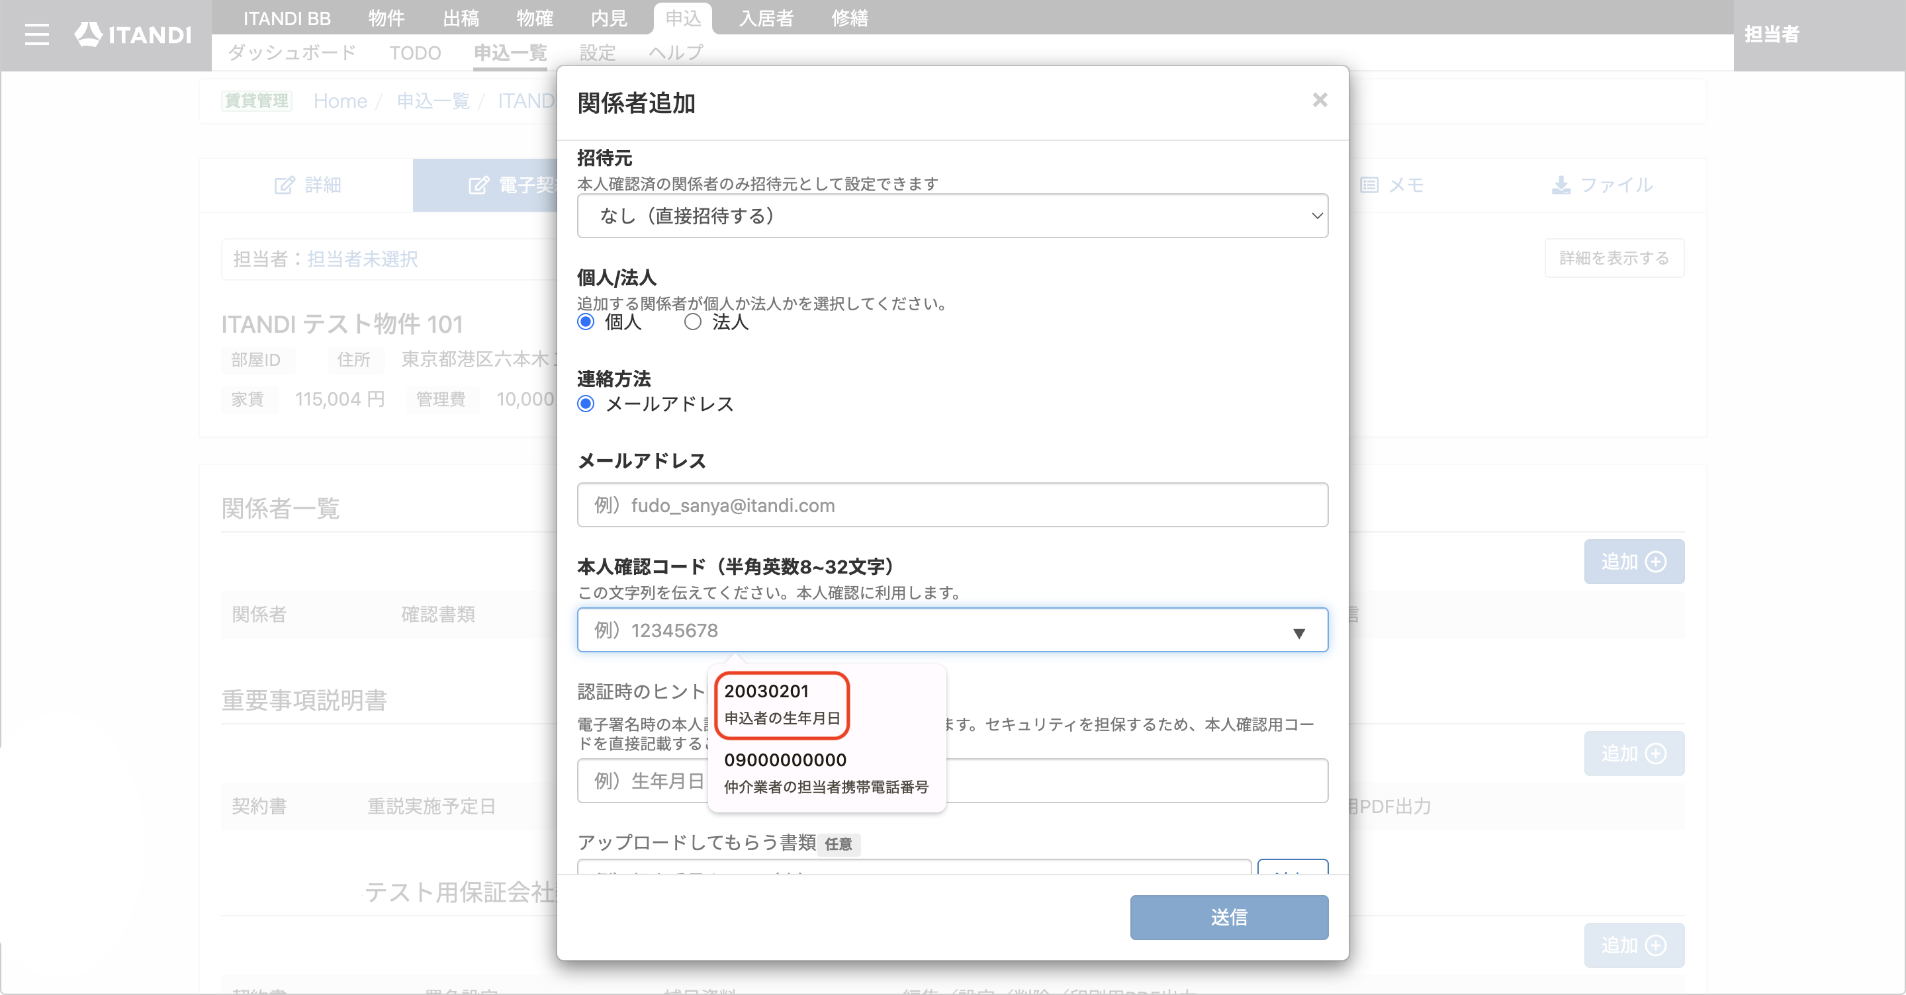Choose suggestion 20030201 申込者の生年月日
The width and height of the screenshot is (1906, 995).
(x=782, y=705)
